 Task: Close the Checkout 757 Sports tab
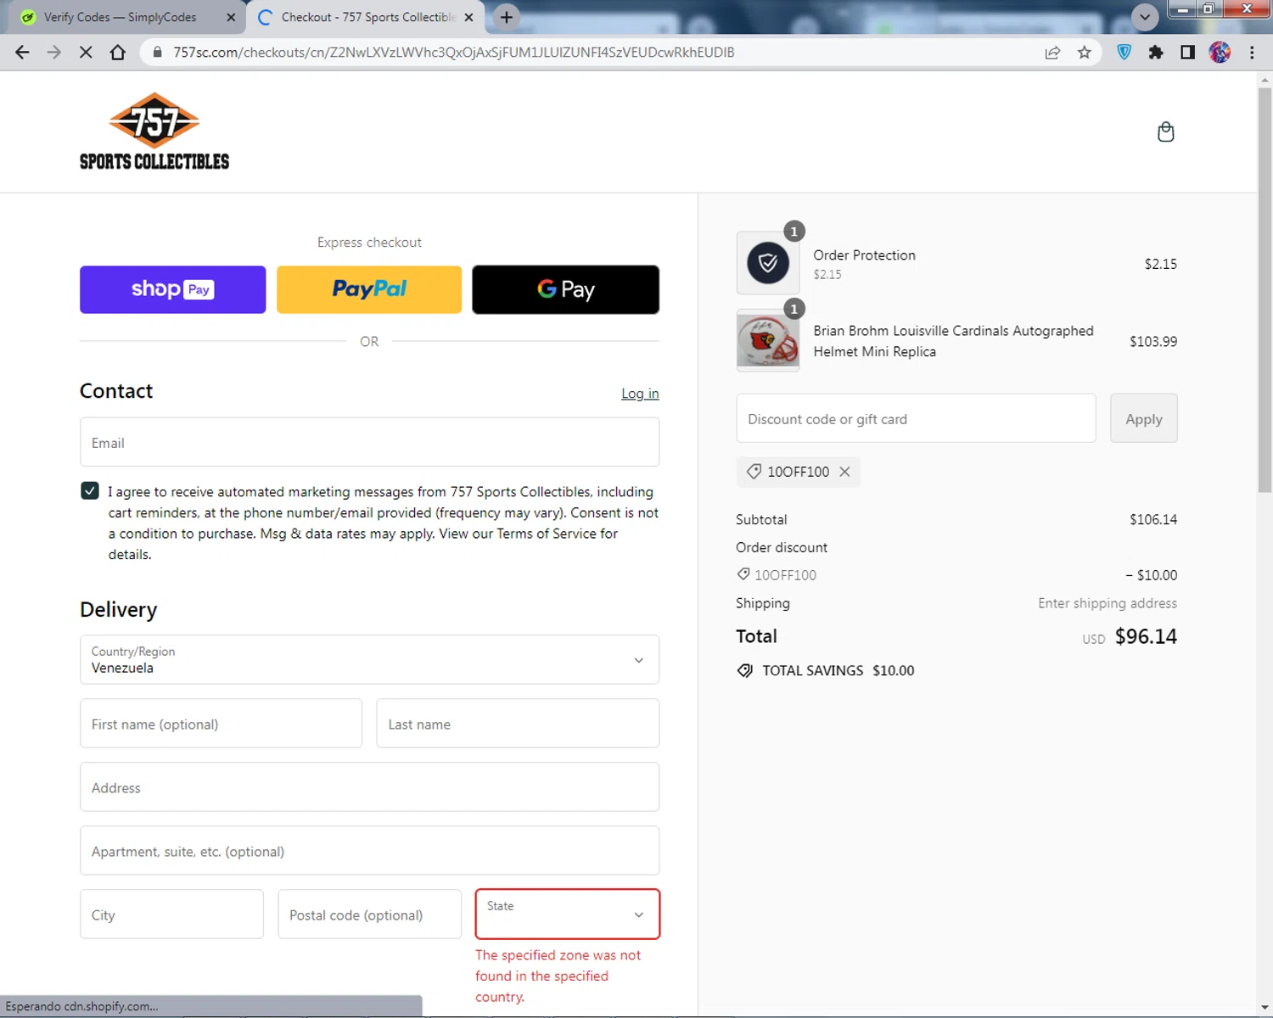[468, 17]
